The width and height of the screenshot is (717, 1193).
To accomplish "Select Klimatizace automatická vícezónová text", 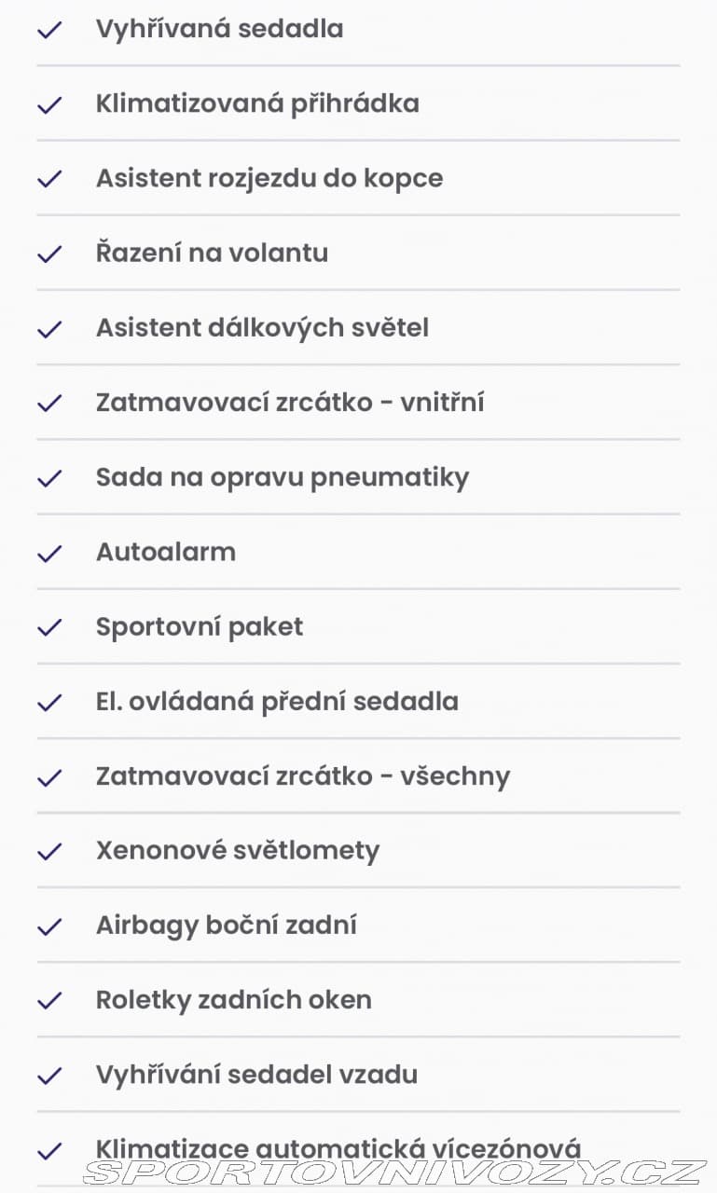I will 338,1148.
